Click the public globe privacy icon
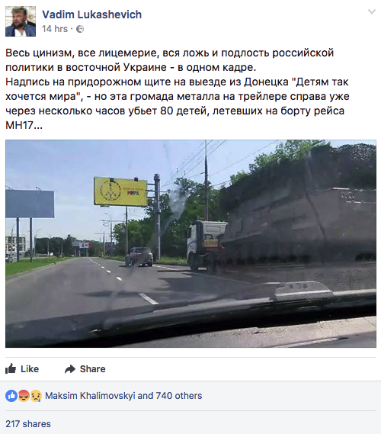The height and width of the screenshot is (434, 381). click(80, 29)
